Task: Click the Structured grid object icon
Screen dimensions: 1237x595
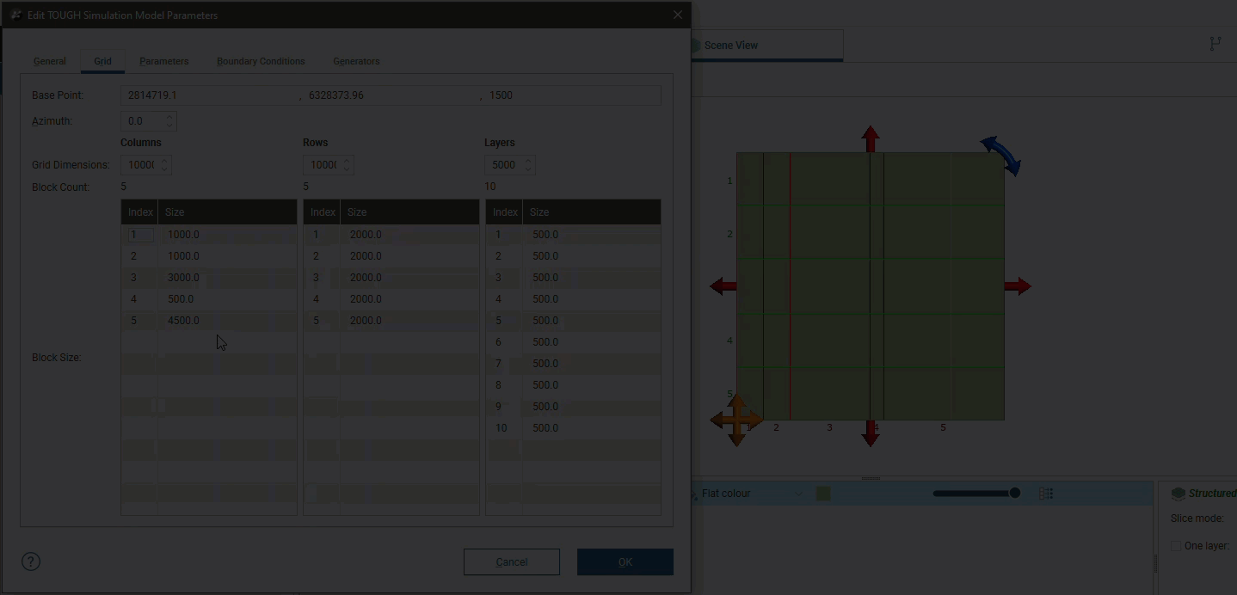Action: click(x=1179, y=494)
